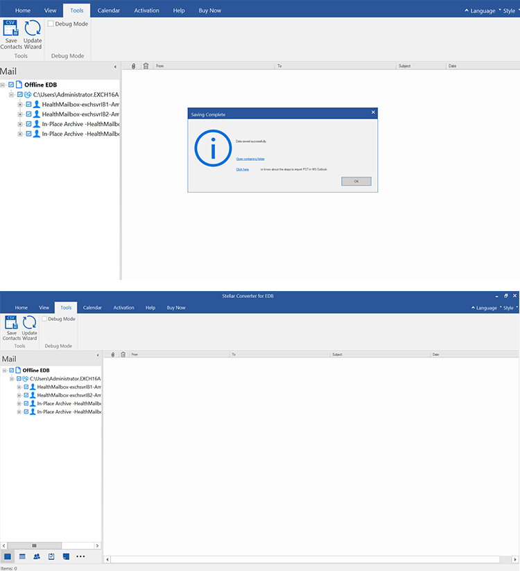This screenshot has width=520, height=571.
Task: Collapse Mail pane arrow in lower window
Action: pos(98,355)
